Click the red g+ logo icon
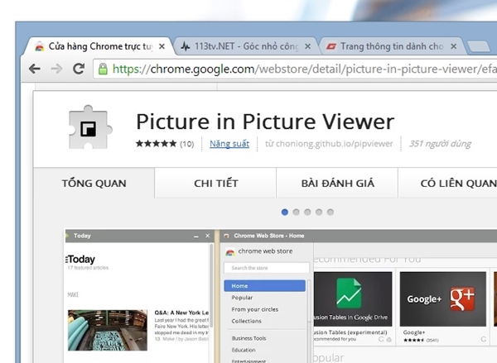497x363 pixels. pyautogui.click(x=462, y=299)
